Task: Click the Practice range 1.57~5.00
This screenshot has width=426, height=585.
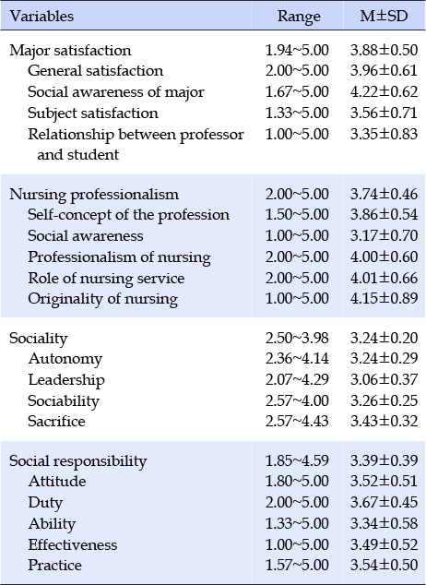Action: [297, 565]
